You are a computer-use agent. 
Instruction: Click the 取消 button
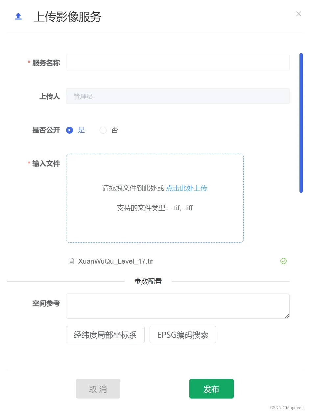pos(98,389)
